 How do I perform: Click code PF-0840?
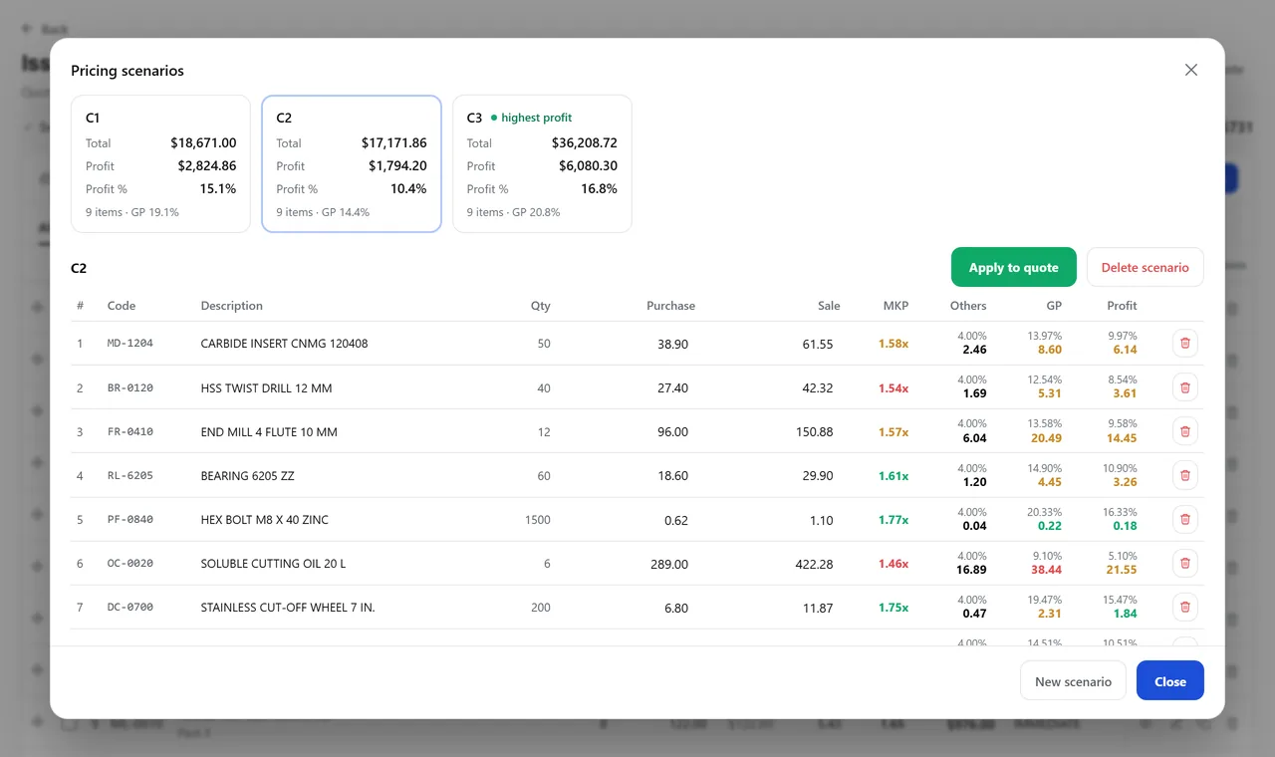pos(130,519)
